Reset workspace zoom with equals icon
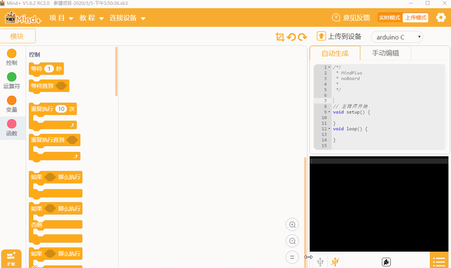 point(292,257)
